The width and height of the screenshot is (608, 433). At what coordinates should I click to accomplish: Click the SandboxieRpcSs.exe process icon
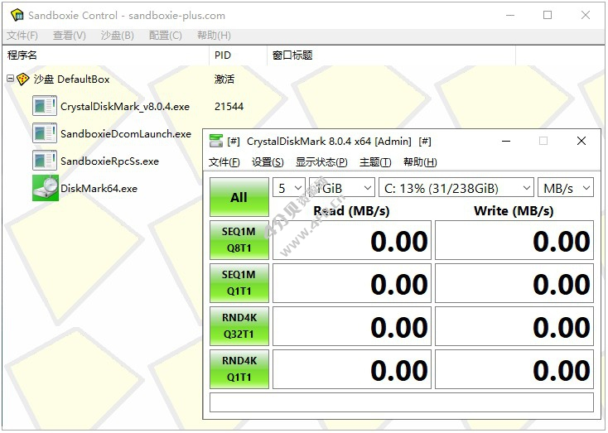coord(45,161)
